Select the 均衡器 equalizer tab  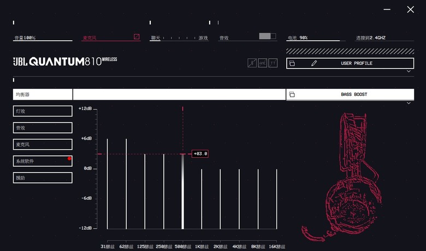click(43, 95)
